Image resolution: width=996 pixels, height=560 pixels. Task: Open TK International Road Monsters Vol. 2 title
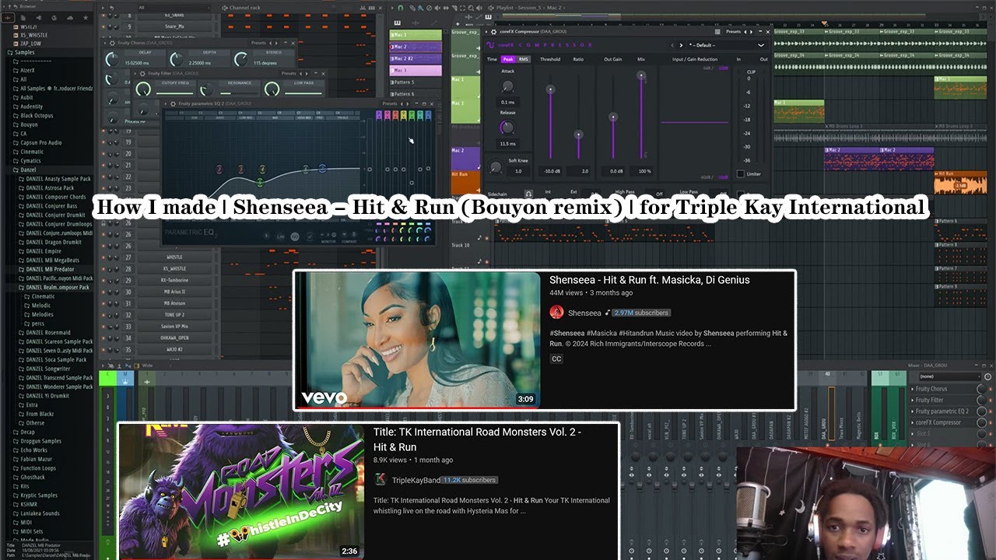click(x=477, y=439)
